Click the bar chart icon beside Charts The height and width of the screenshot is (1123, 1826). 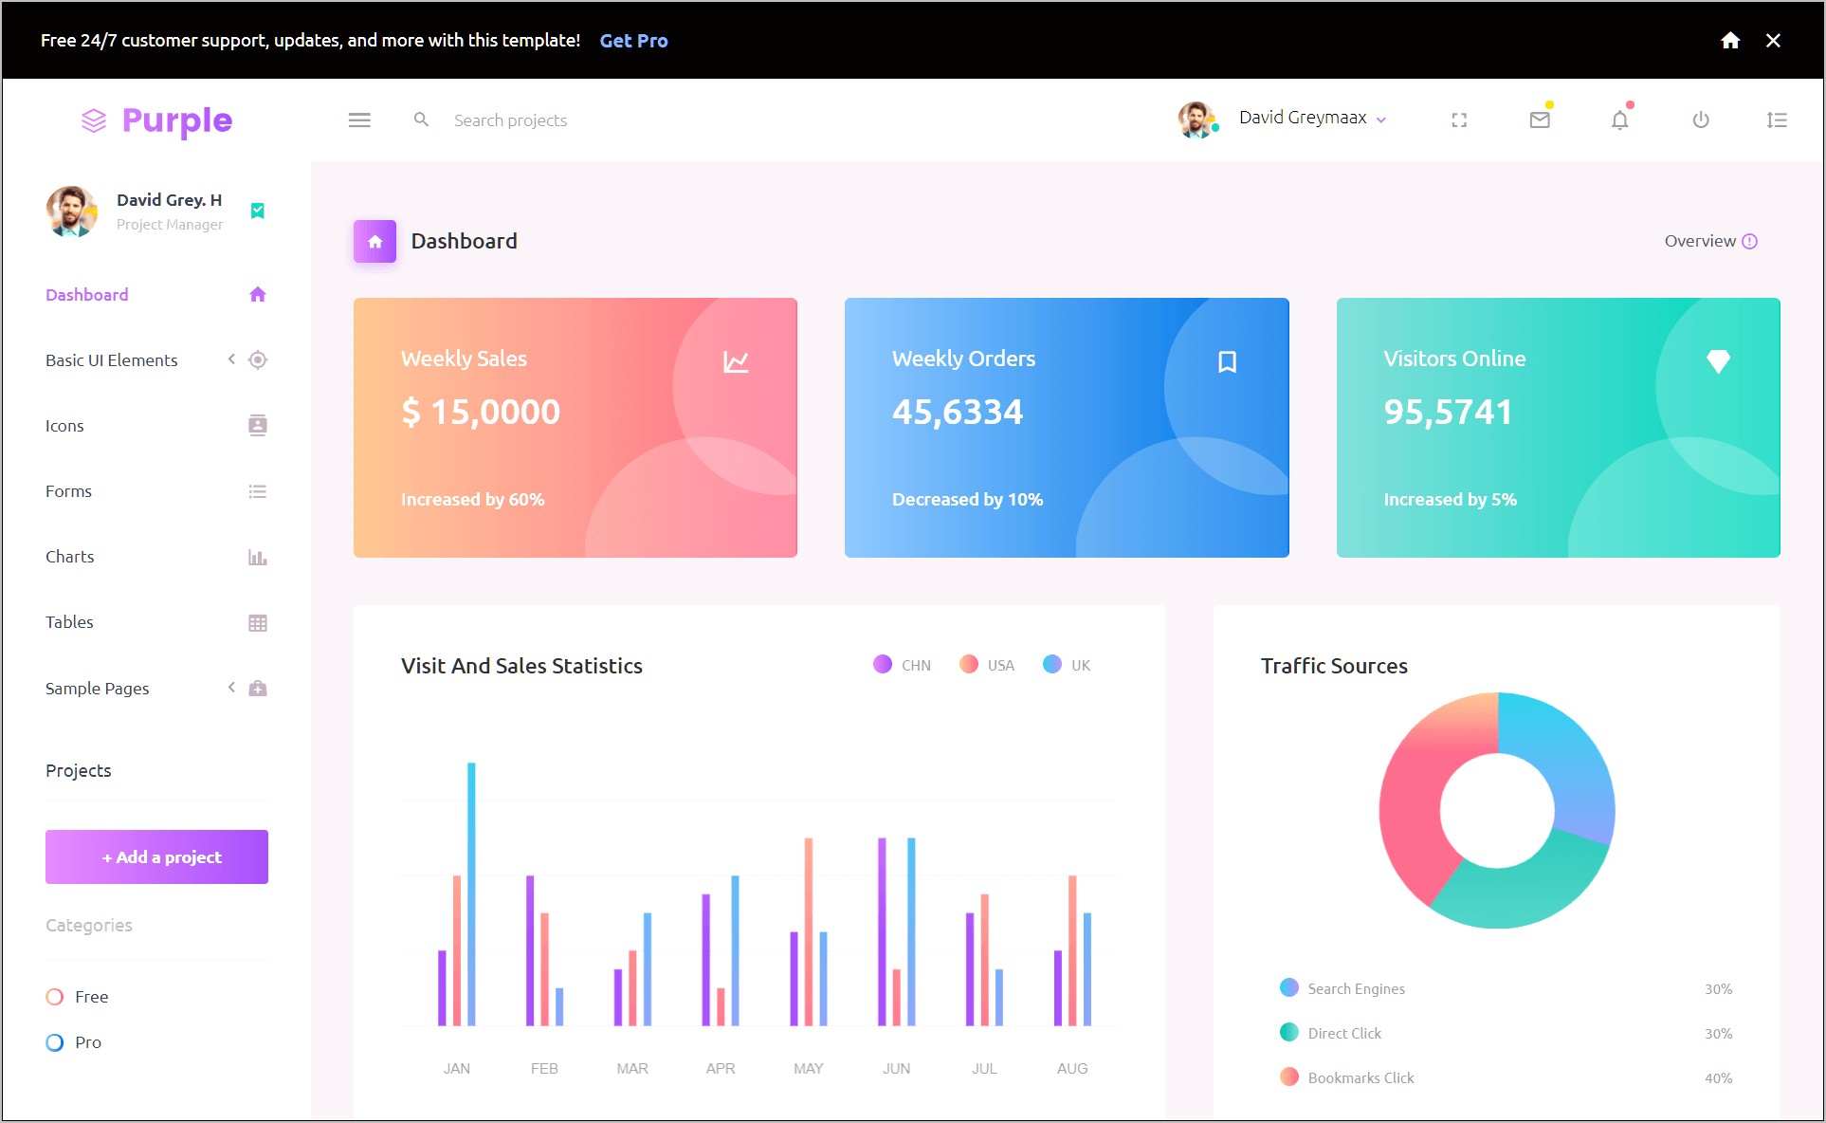257,557
